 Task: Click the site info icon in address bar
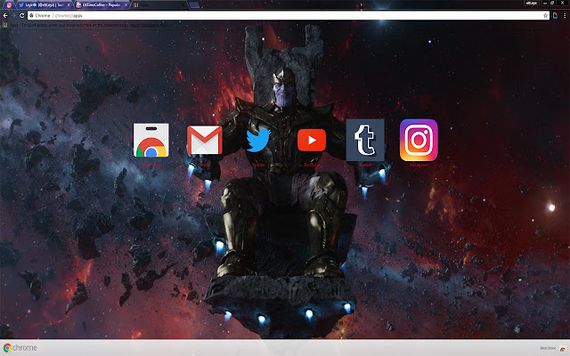click(x=32, y=16)
